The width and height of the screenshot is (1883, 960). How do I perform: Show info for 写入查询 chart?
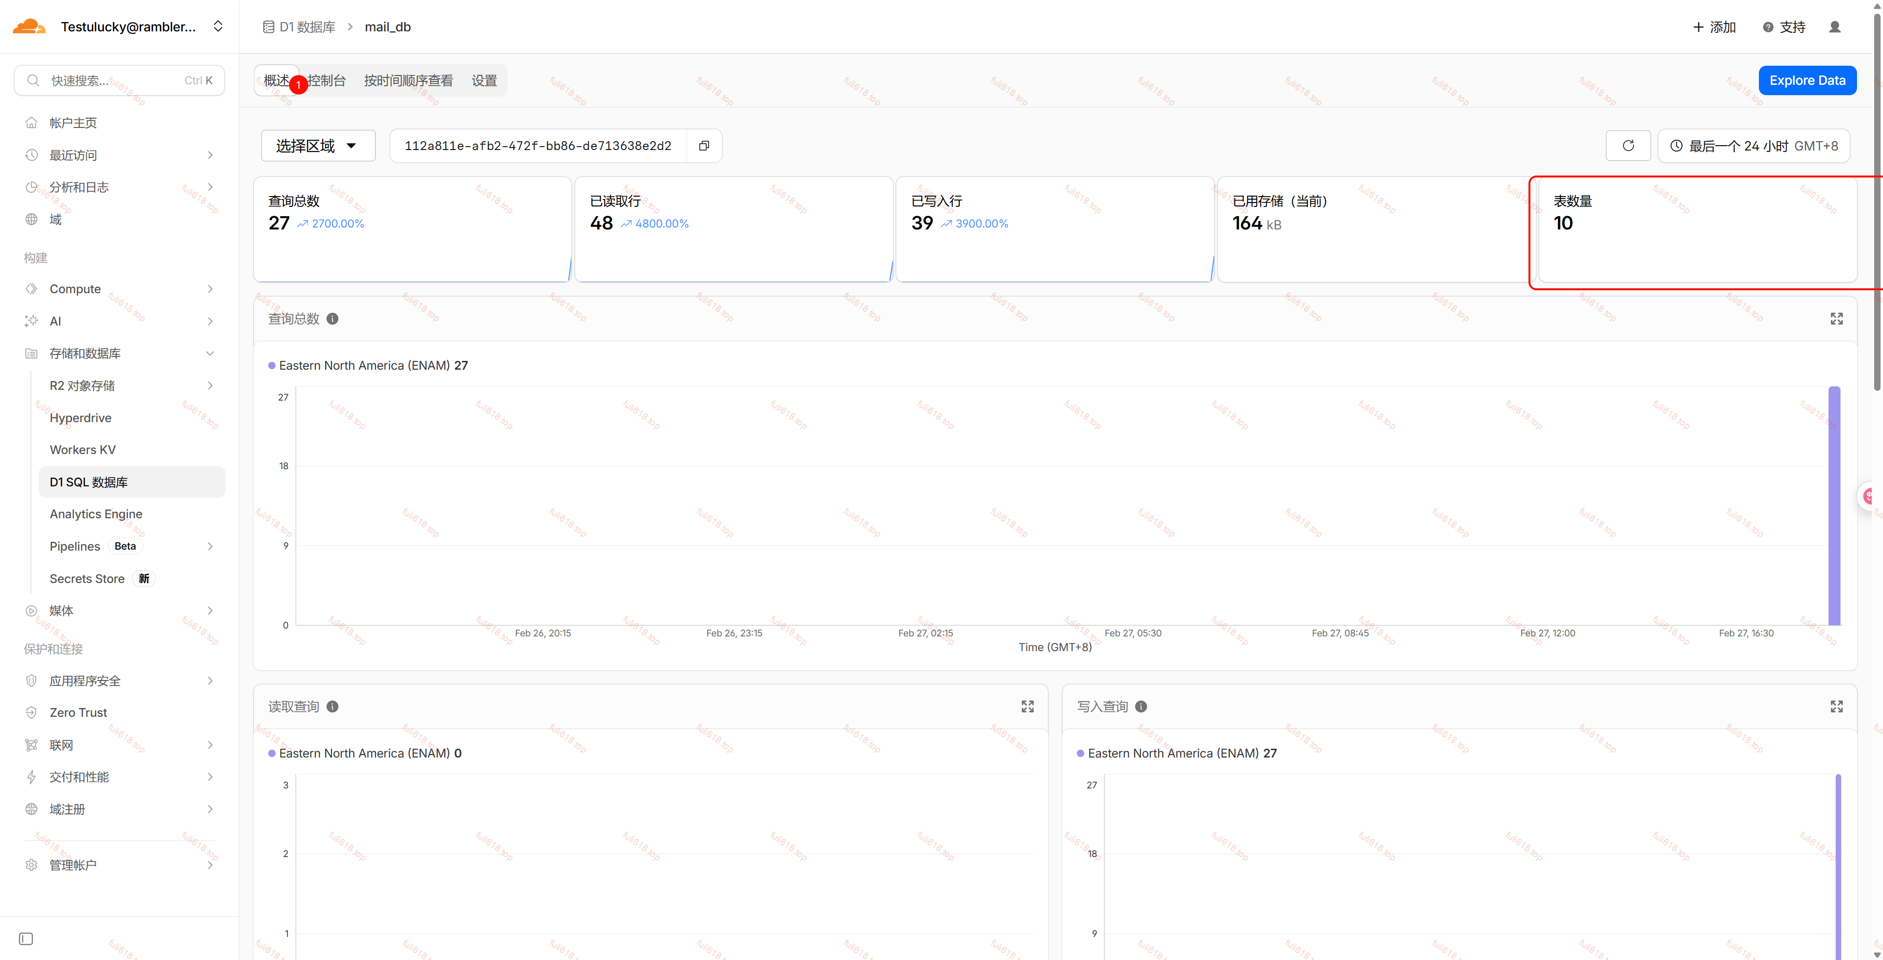1141,707
